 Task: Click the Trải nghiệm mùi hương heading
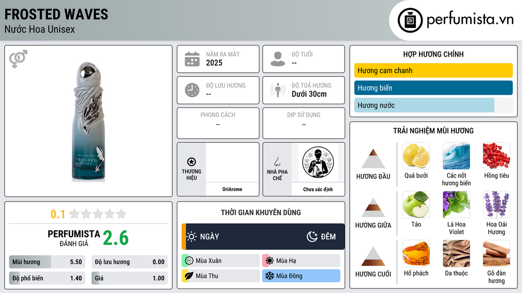click(x=433, y=131)
